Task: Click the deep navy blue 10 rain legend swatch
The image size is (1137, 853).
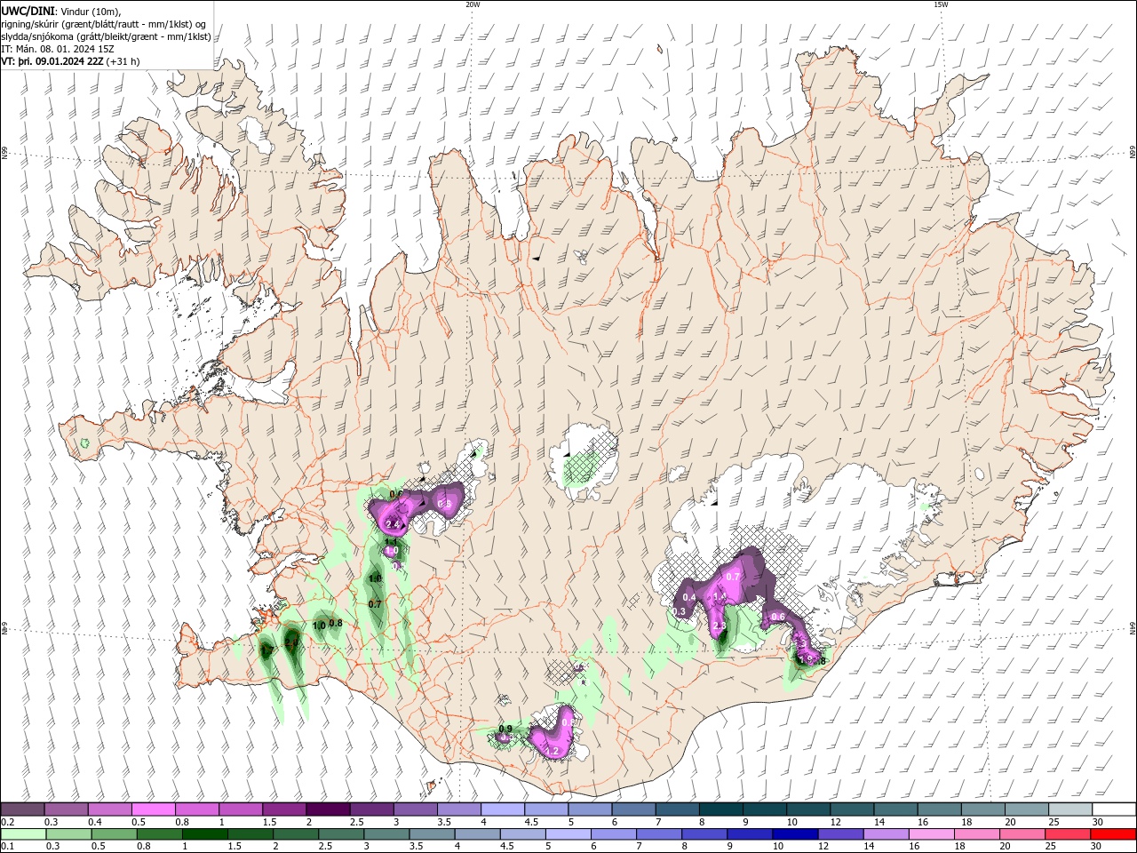Action: tap(796, 834)
